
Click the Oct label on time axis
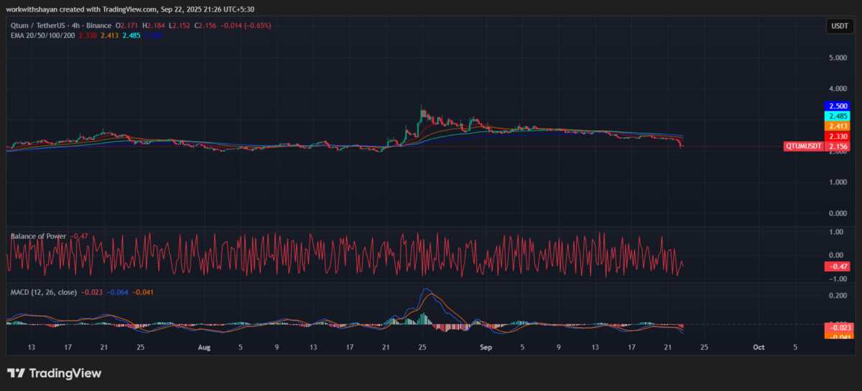click(x=759, y=347)
